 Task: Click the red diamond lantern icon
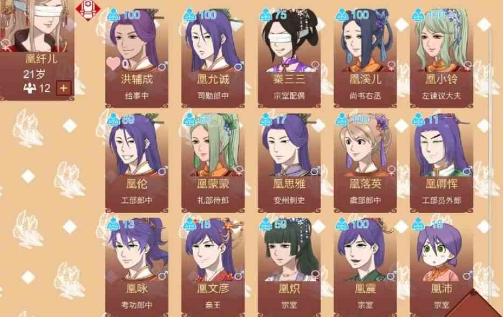tap(87, 9)
